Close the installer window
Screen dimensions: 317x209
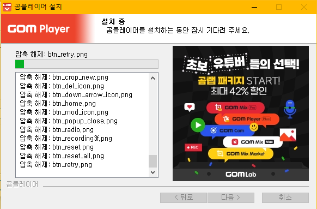pyautogui.click(x=304, y=7)
